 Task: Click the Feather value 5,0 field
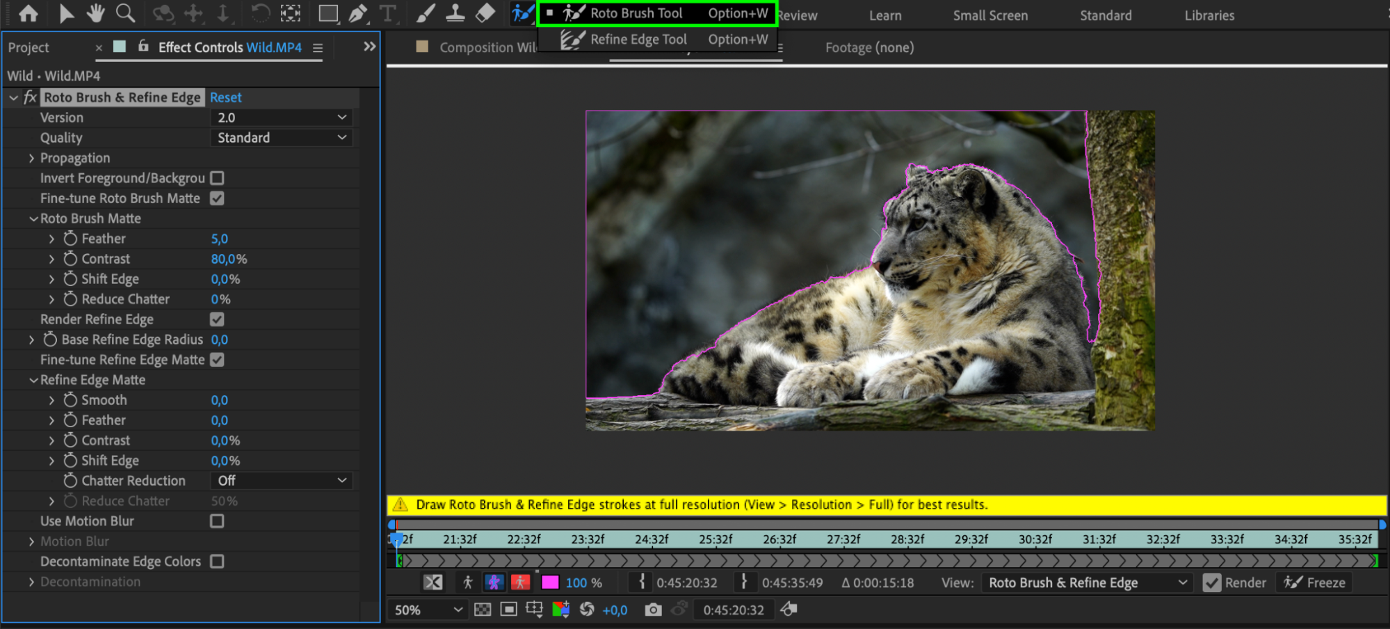coord(219,239)
